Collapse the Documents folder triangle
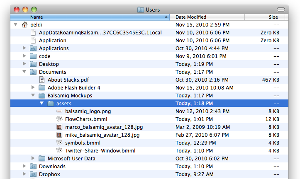 24,72
